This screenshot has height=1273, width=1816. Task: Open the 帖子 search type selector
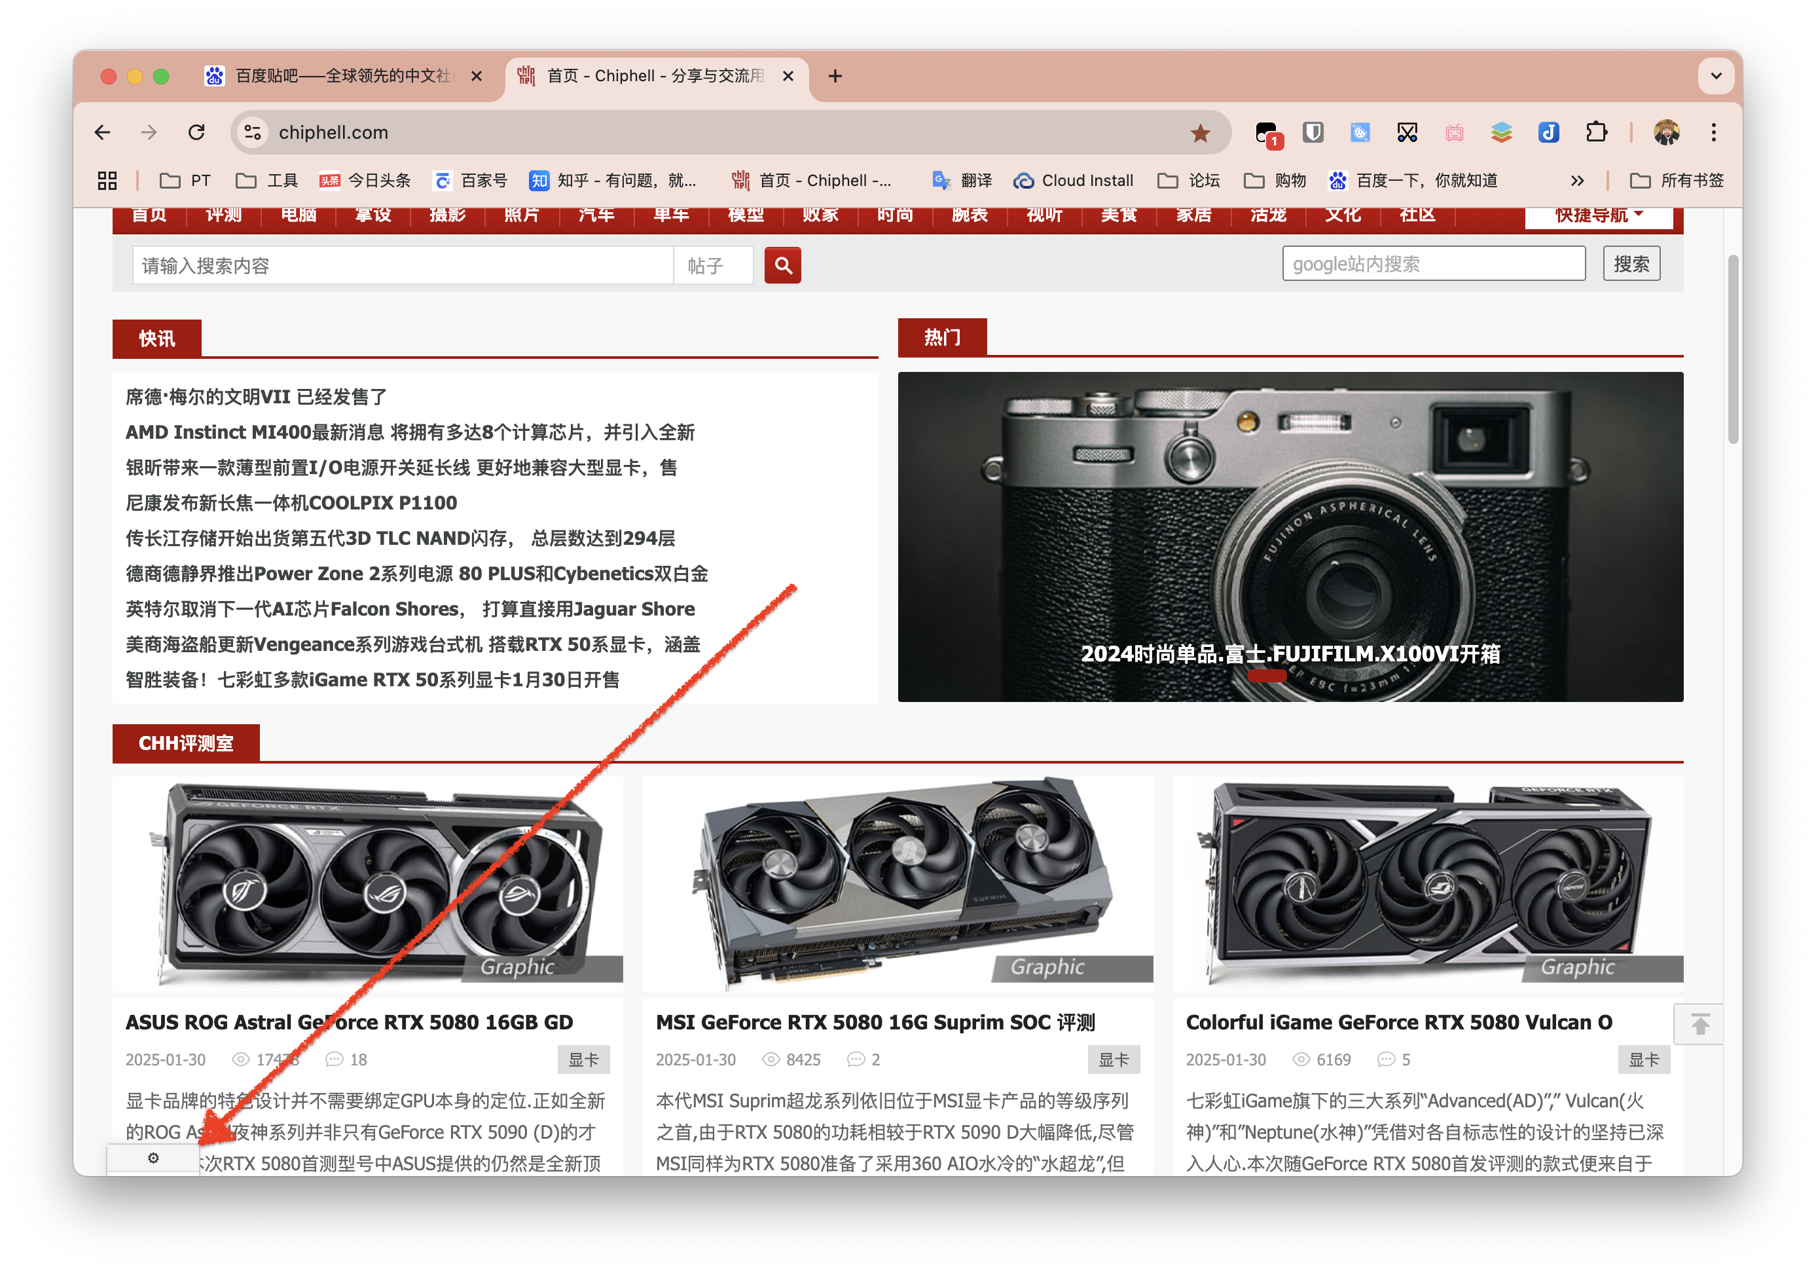713,265
